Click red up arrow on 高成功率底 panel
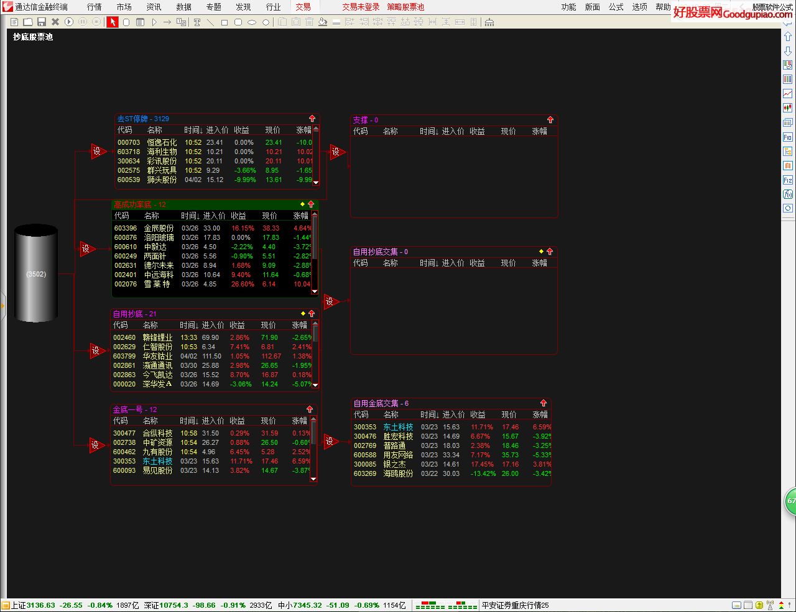 click(311, 204)
